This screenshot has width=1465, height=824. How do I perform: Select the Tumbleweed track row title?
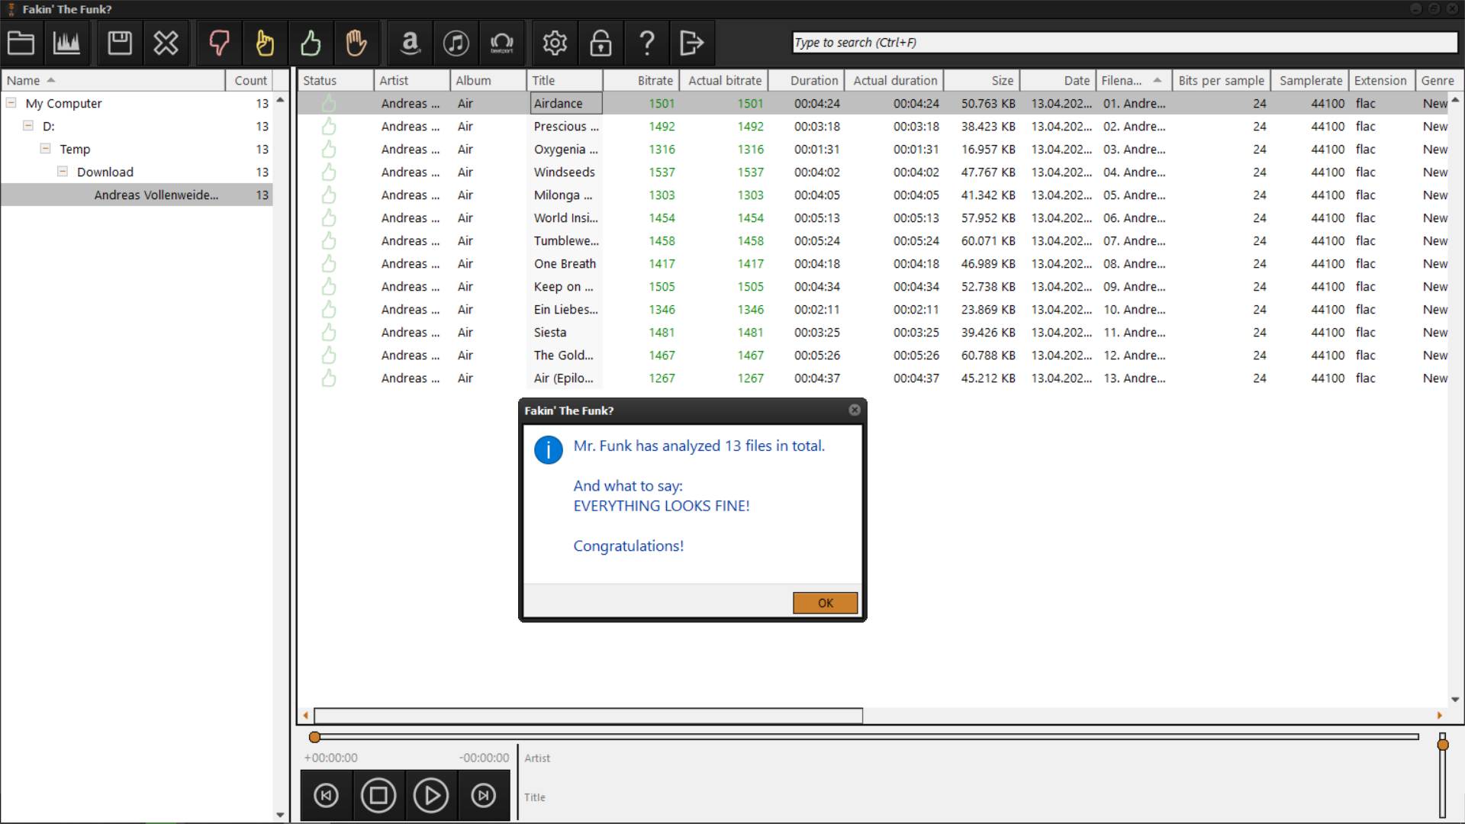(566, 240)
